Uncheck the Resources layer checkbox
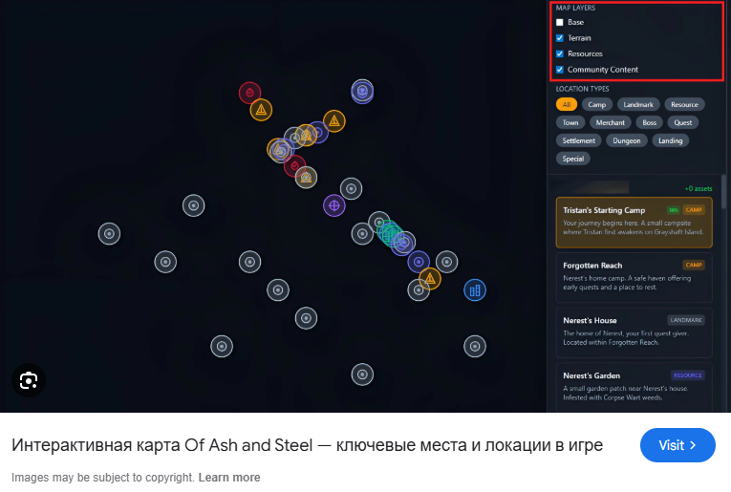The image size is (731, 492). click(x=559, y=54)
